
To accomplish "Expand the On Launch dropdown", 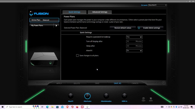I will [157, 5].
